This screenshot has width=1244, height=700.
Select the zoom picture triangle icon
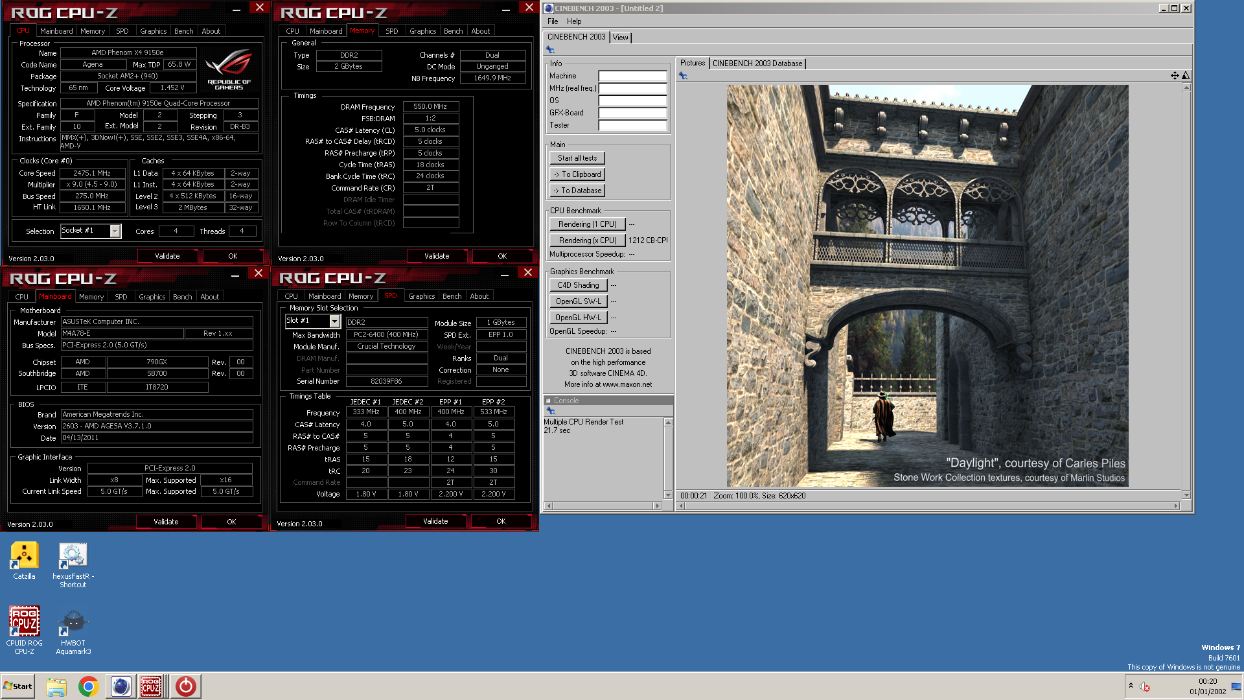click(x=1186, y=76)
